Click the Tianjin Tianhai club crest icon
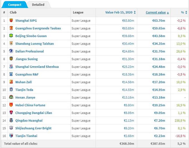189x148 pixels. [11, 136]
